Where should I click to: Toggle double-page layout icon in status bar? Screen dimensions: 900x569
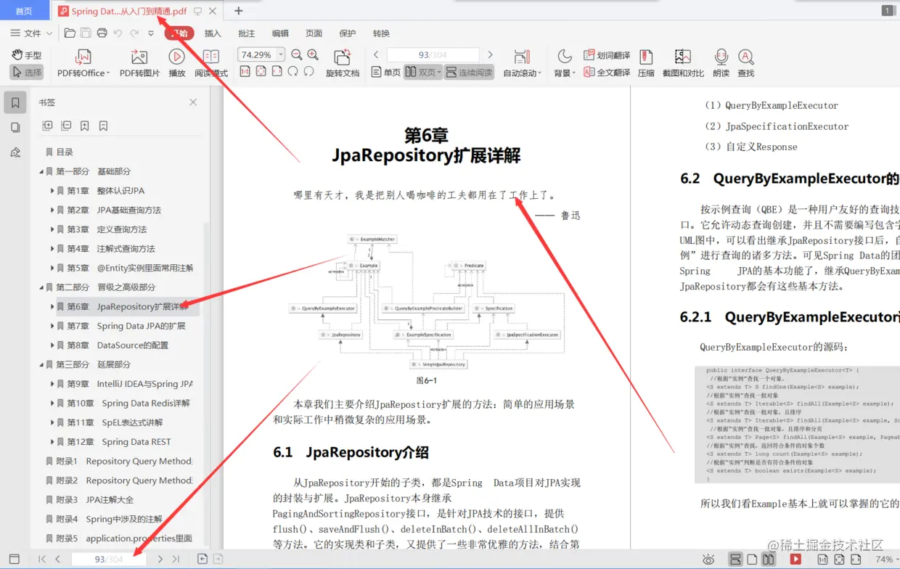[x=769, y=560]
